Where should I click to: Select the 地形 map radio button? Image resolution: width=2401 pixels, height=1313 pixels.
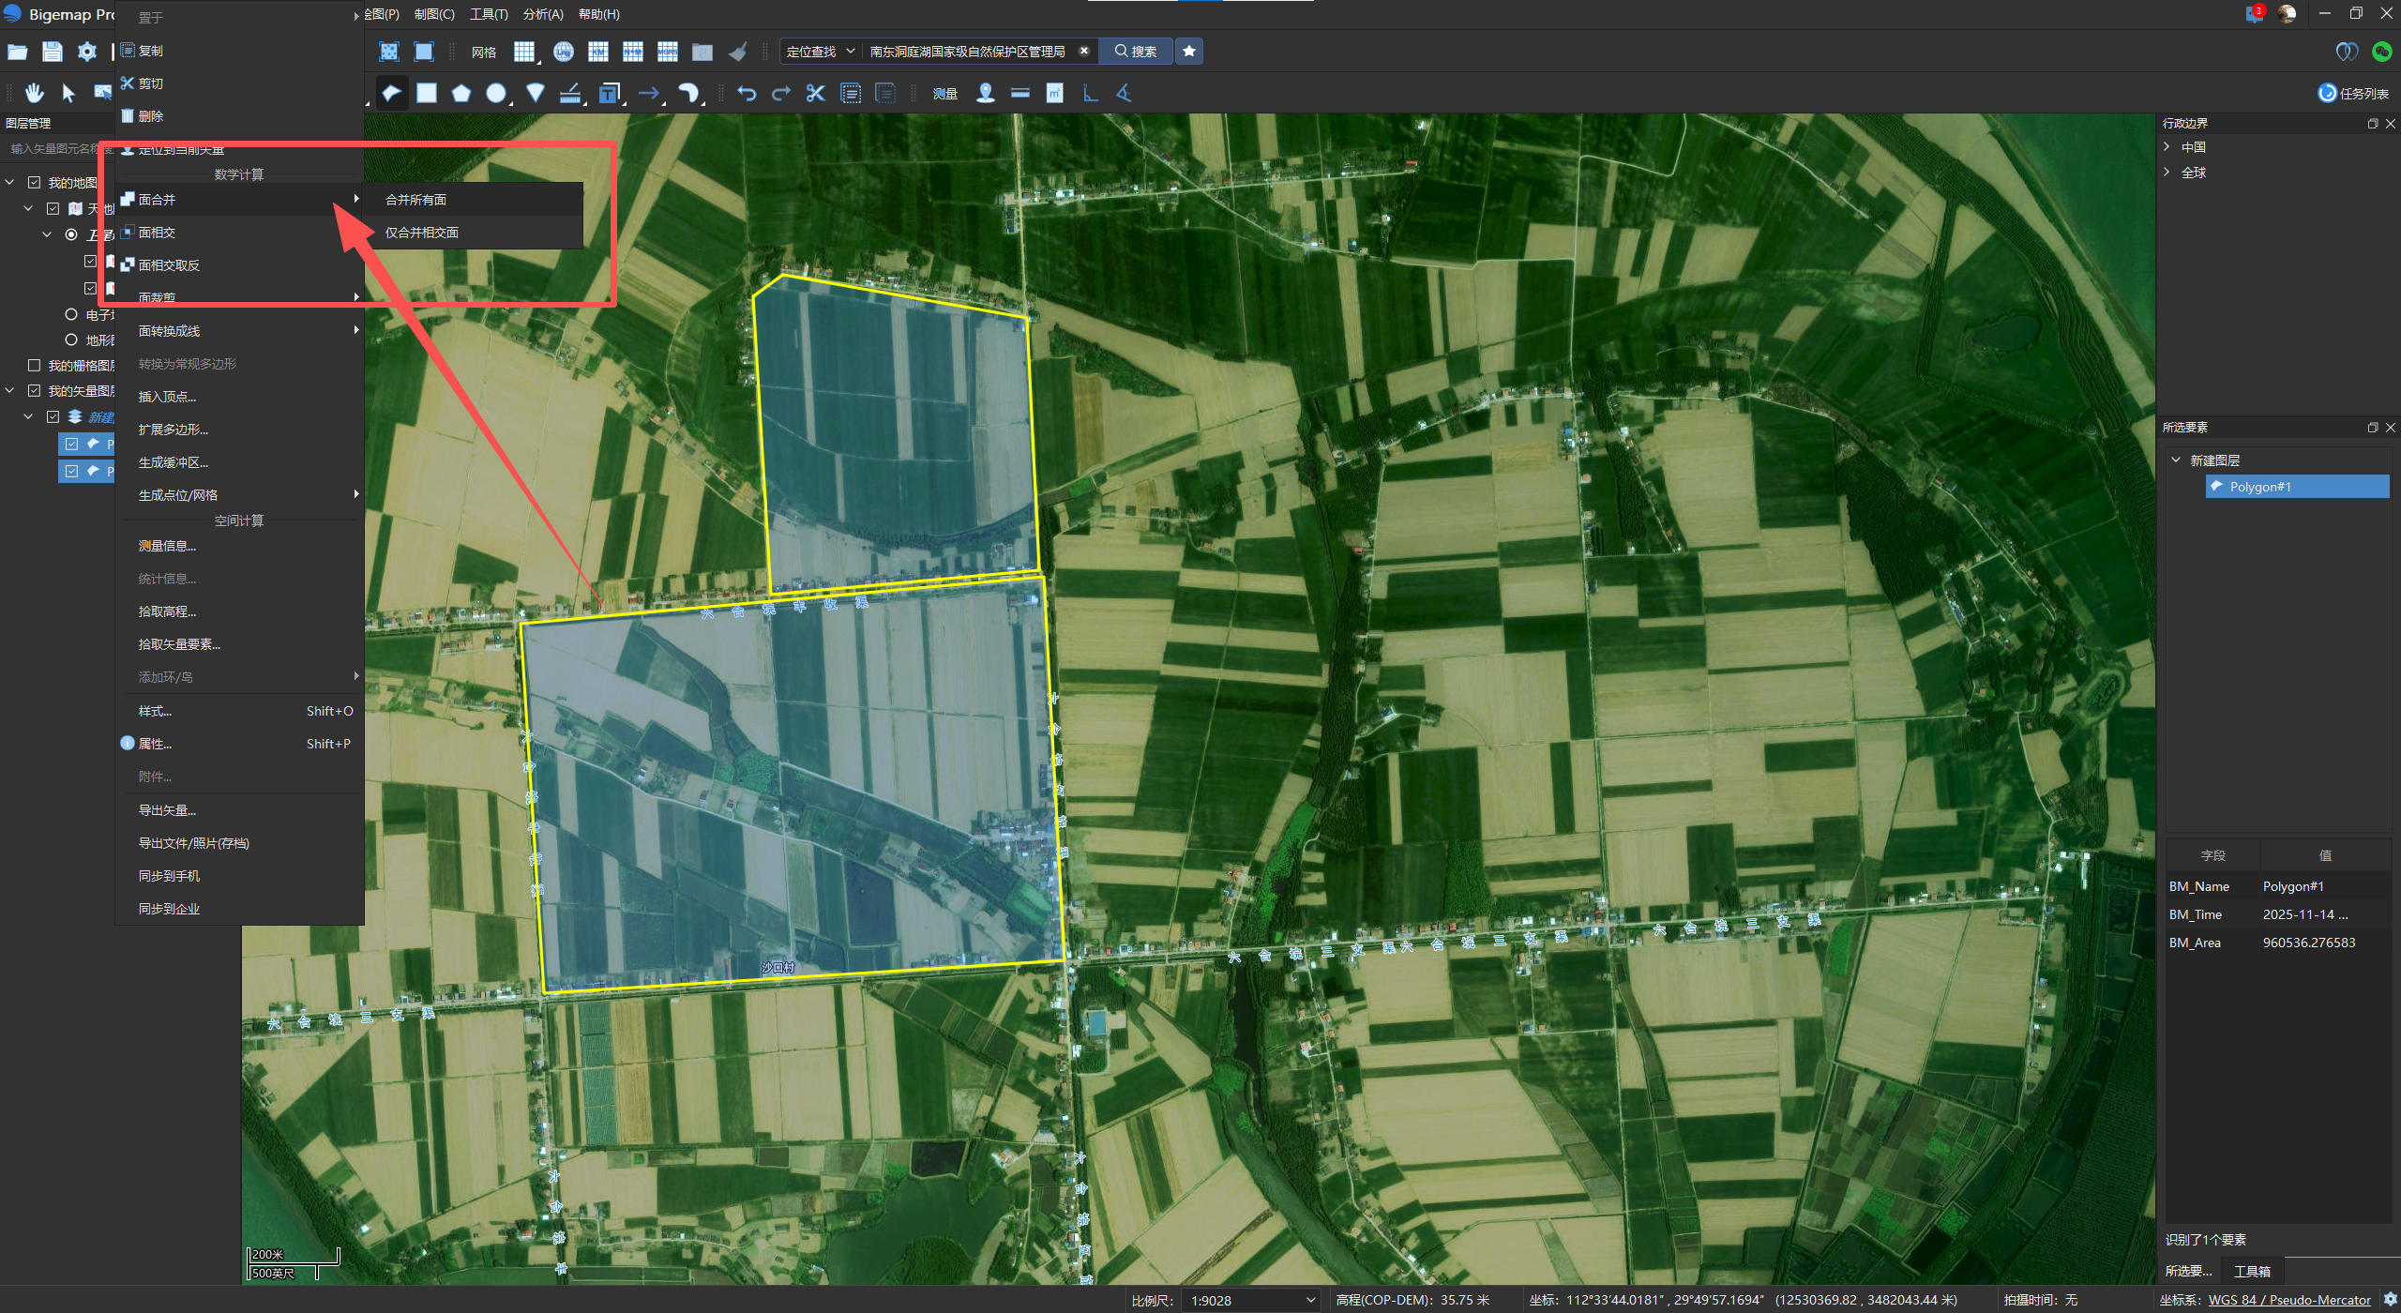71,340
